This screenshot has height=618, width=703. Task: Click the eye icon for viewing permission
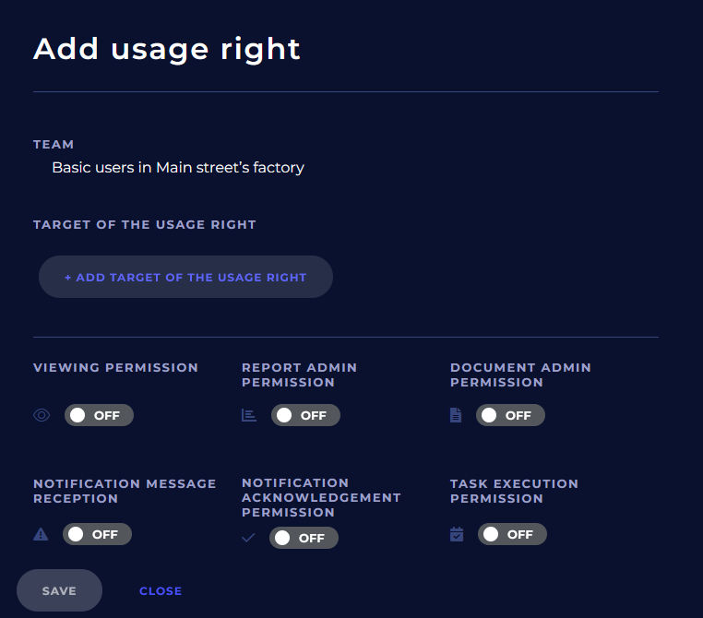click(42, 415)
